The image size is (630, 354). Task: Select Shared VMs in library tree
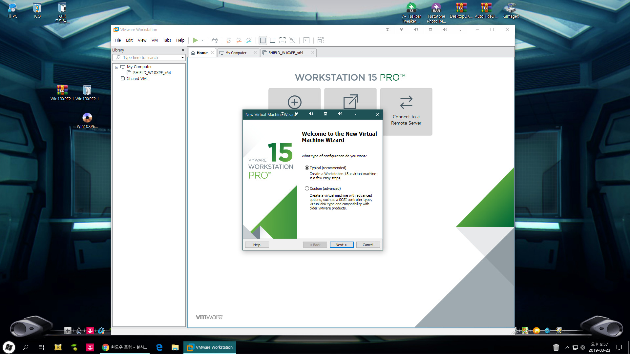click(137, 79)
